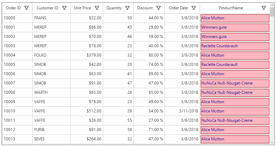Click the scrollbar down arrow

272,142
